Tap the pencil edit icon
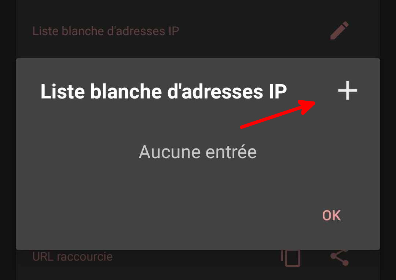Screen dimensions: 396x280 coord(340,30)
